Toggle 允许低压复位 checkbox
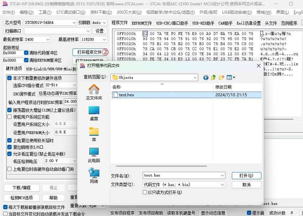 click(10, 154)
